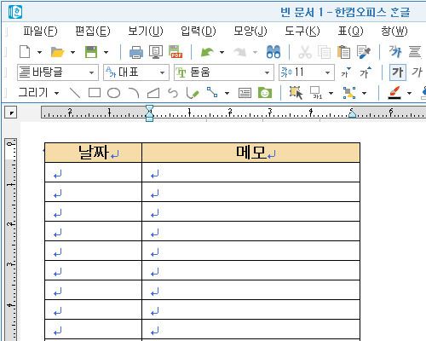Open the 입력(D) menu
Image resolution: width=426 pixels, height=341 pixels.
pos(199,31)
